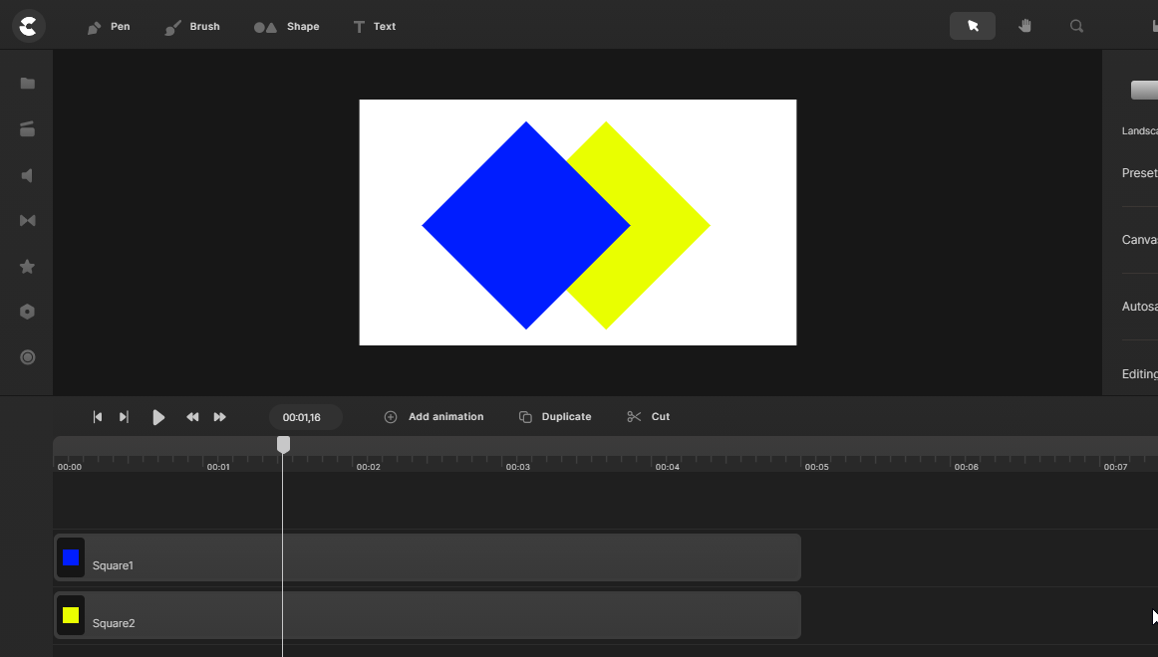Switch to the hand pan tool
Image resolution: width=1158 pixels, height=657 pixels.
point(1024,26)
